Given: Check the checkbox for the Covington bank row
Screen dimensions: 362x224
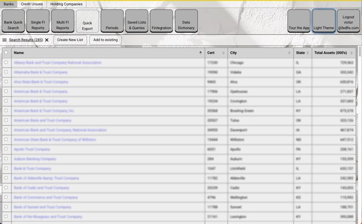Looking at the screenshot, I should point(6,101).
